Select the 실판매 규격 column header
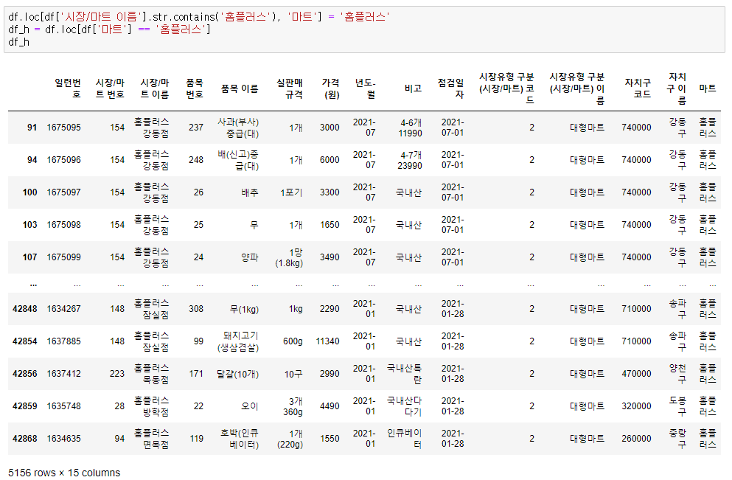Image resolution: width=732 pixels, height=480 pixels. (290, 88)
